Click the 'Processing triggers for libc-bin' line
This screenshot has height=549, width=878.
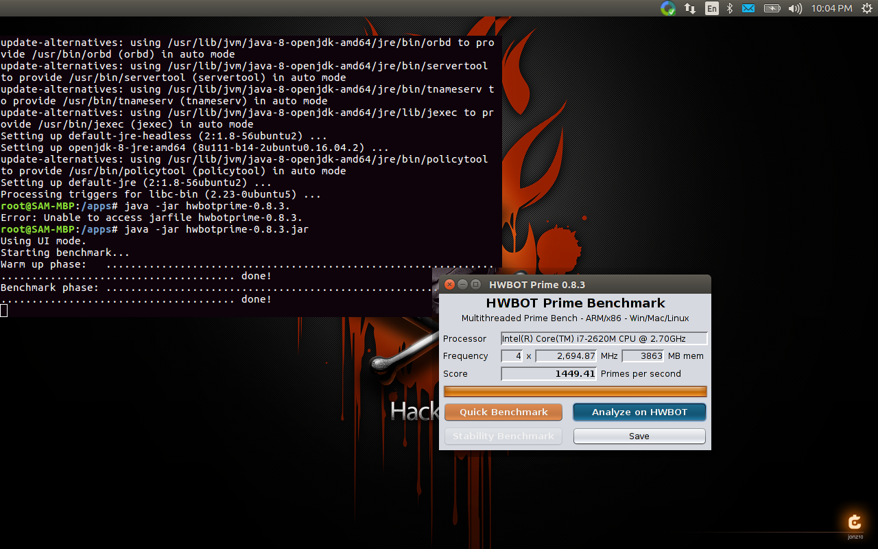[161, 194]
